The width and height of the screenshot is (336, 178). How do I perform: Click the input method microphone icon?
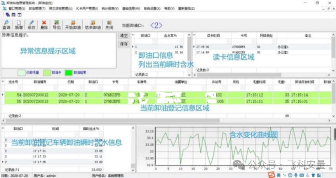pos(296,175)
